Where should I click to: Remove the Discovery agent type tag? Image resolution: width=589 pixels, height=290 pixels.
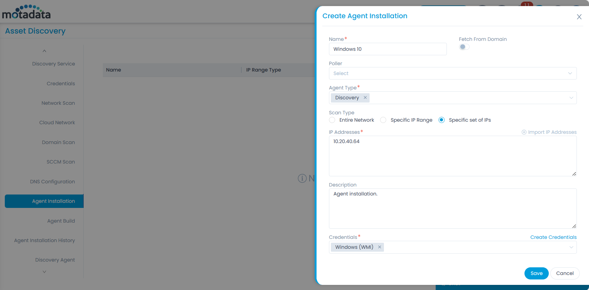(x=365, y=98)
